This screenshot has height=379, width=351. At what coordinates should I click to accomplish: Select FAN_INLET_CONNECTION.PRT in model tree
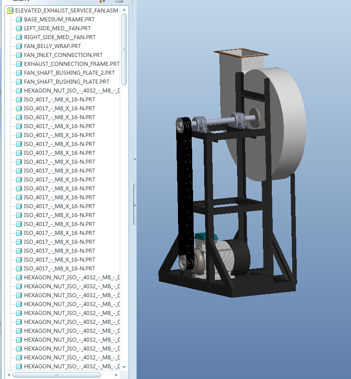pos(63,55)
